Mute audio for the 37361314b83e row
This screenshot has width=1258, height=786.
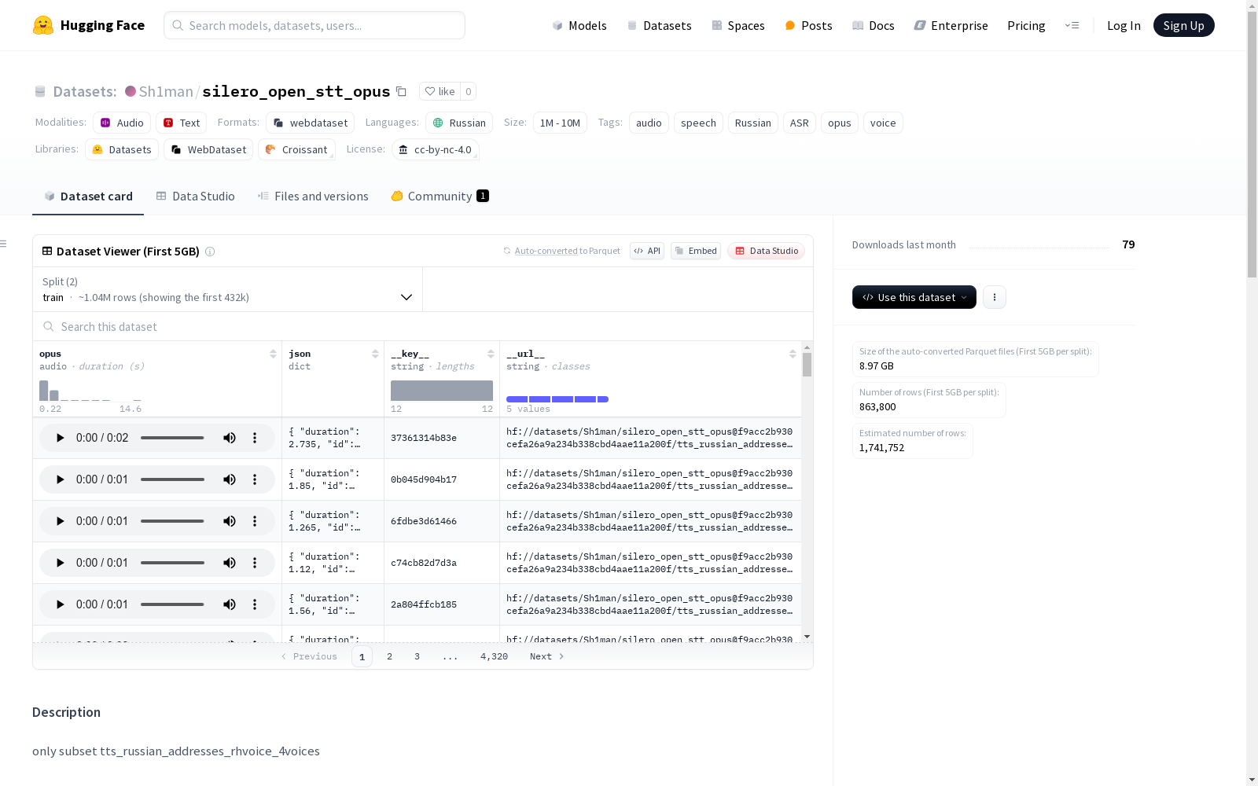pyautogui.click(x=230, y=438)
